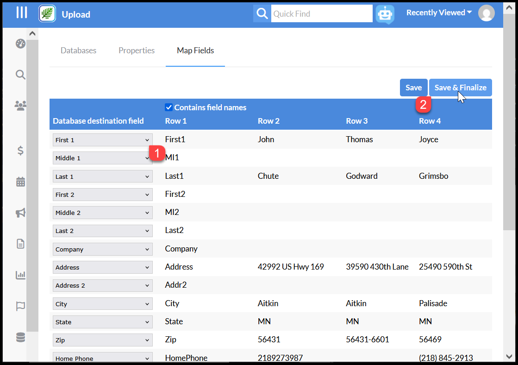Open the Last 2 destination dropdown
518x365 pixels.
pos(103,231)
